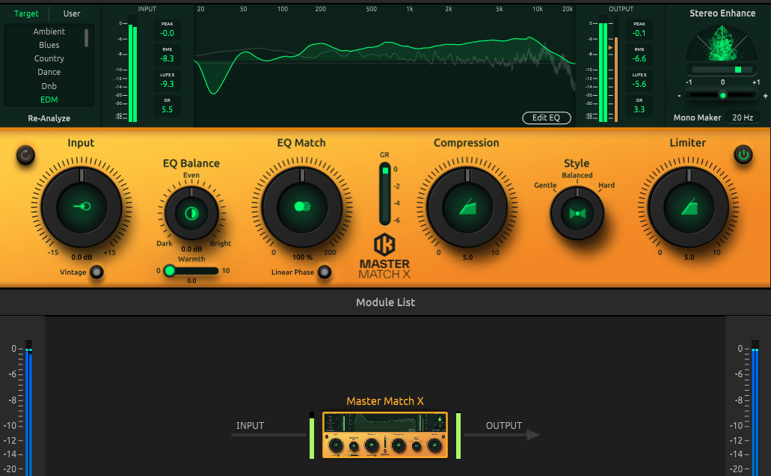Click the Balanced style label

point(577,175)
